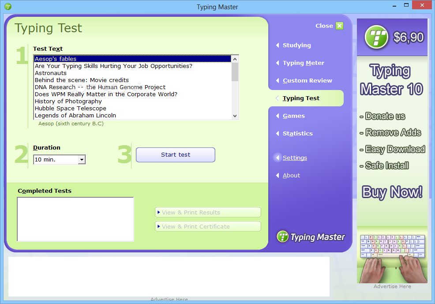Click the arrow icon beside Custom Review
The height and width of the screenshot is (304, 435).
277,80
